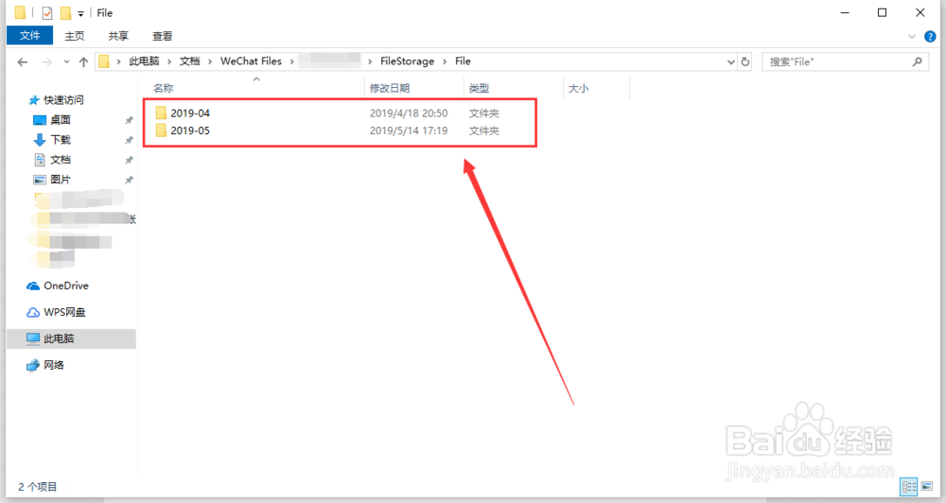This screenshot has height=503, width=946.
Task: Click the pin icon beside 图片
Action: click(x=129, y=181)
